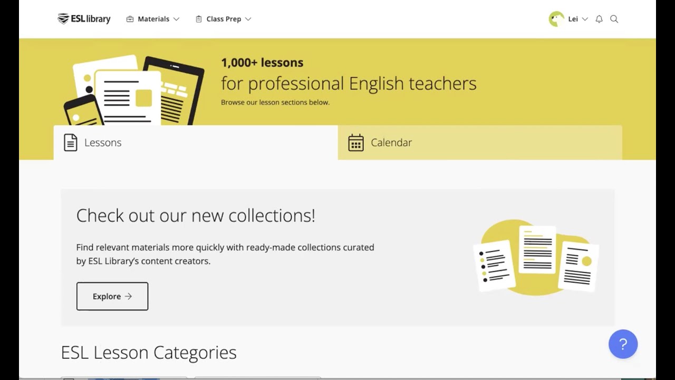Open the search magnifier icon
The width and height of the screenshot is (675, 380).
614,19
